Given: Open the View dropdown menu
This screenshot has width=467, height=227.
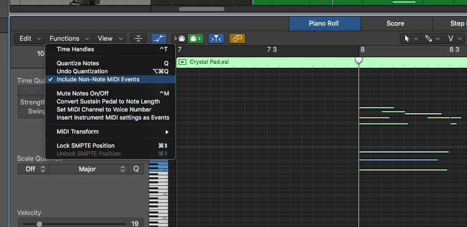Looking at the screenshot, I should (110, 38).
